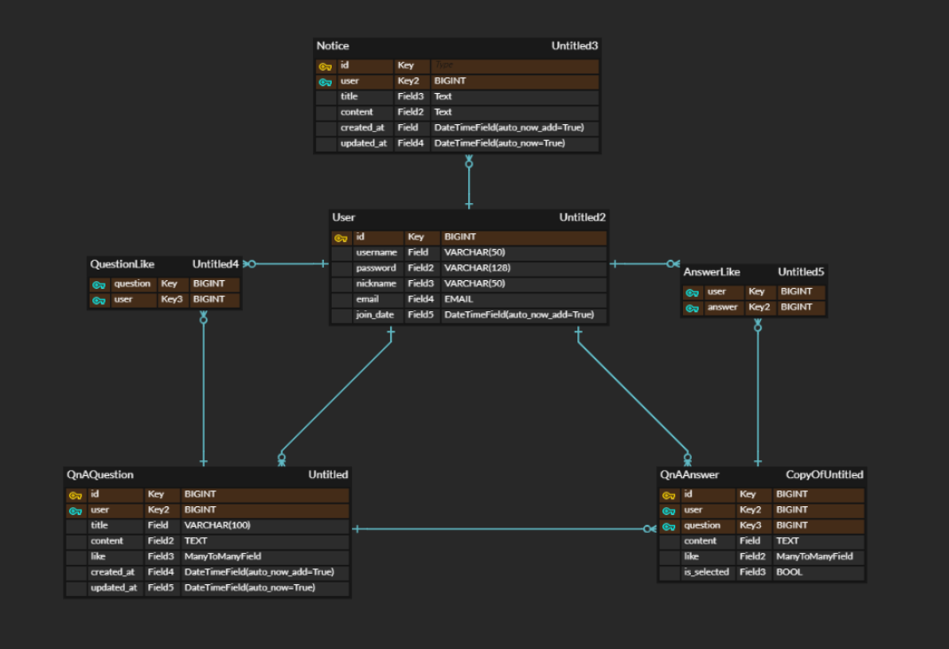The width and height of the screenshot is (949, 649).
Task: Click the yellow key icon in QnAAnswer id row
Action: (x=668, y=495)
